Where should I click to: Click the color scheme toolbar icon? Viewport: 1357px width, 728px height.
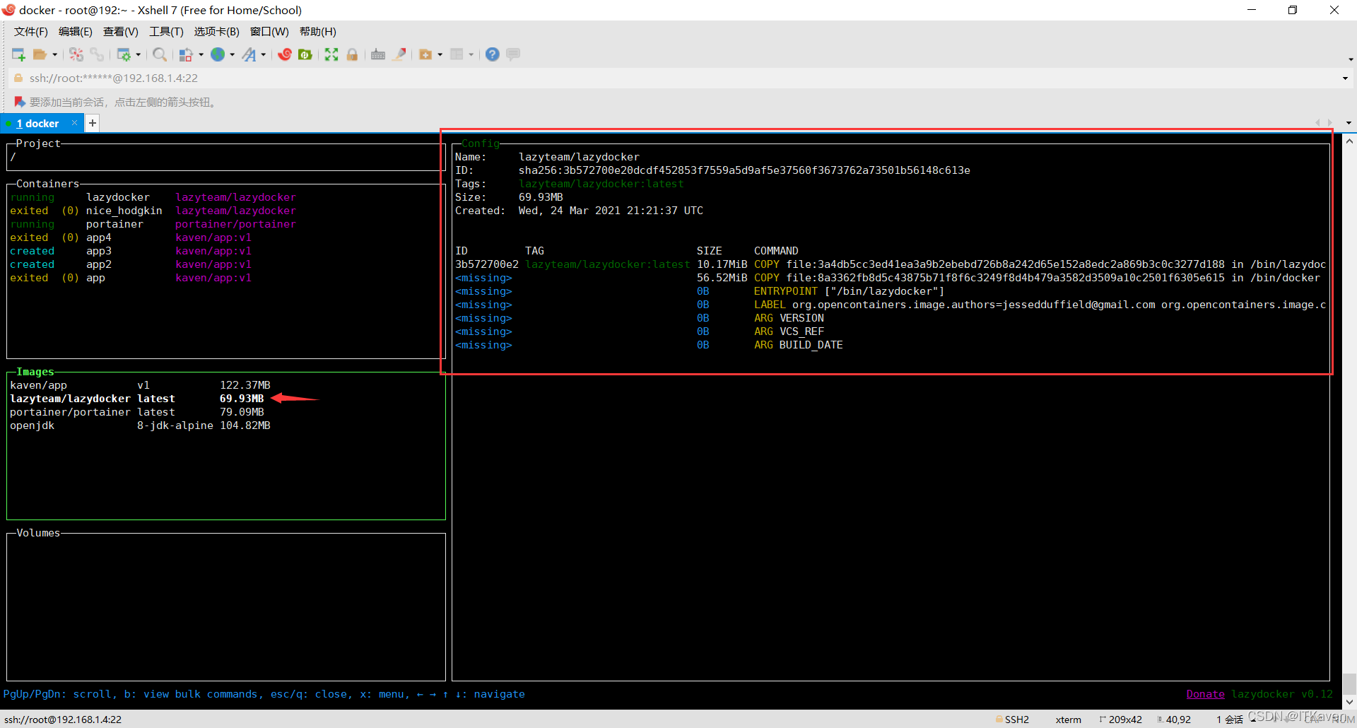(x=186, y=54)
